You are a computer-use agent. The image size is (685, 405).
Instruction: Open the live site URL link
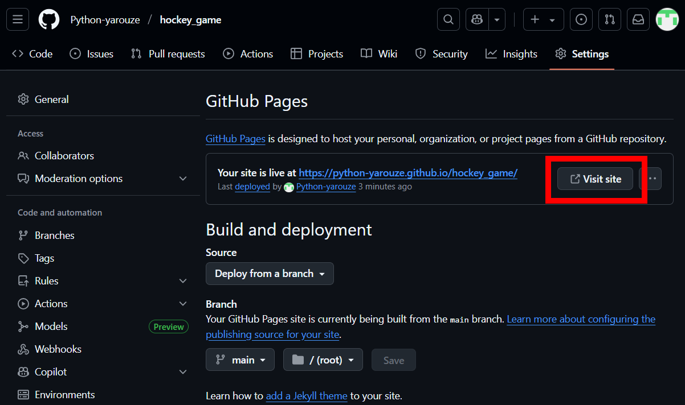coord(408,173)
